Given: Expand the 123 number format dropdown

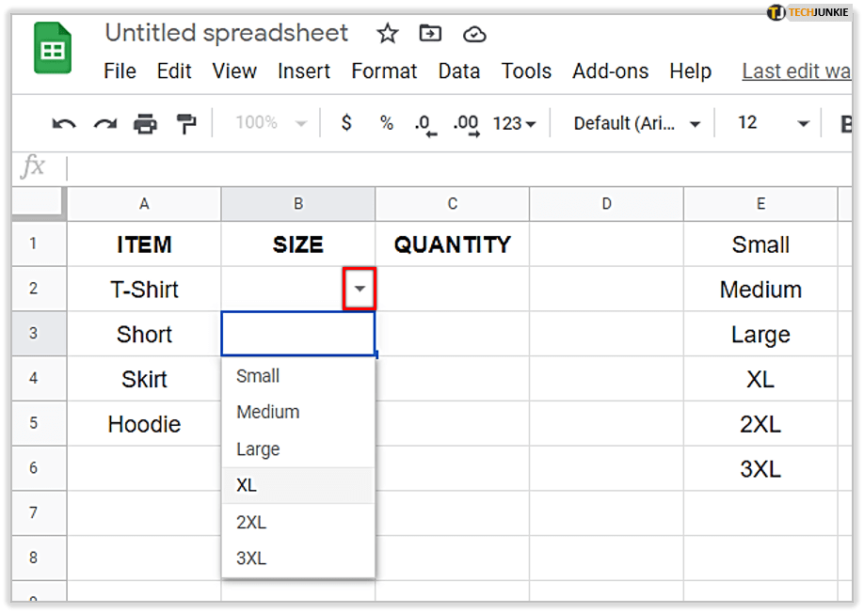Looking at the screenshot, I should [x=514, y=123].
